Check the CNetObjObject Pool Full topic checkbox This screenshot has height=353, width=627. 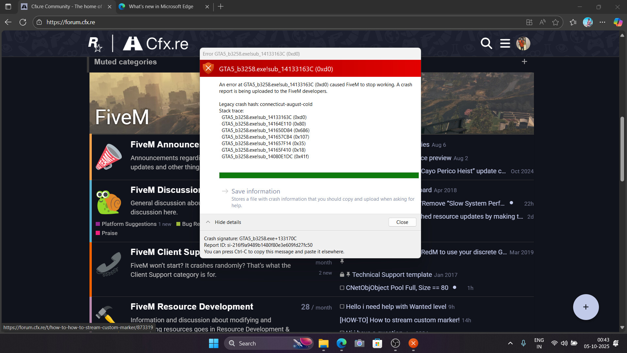pos(342,288)
